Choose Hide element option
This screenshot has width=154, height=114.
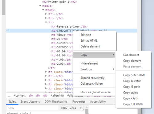[89, 63]
